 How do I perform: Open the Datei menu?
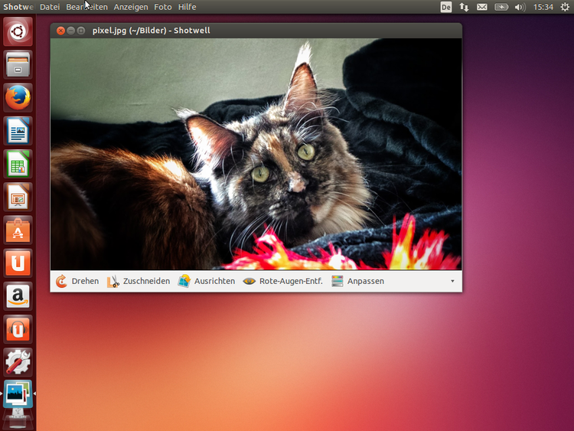pos(50,7)
